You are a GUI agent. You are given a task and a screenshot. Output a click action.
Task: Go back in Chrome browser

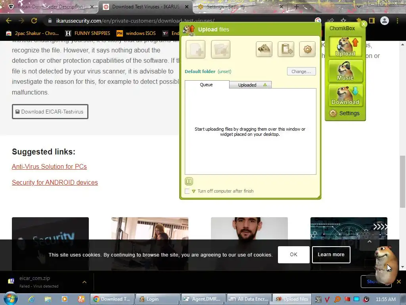click(9, 21)
